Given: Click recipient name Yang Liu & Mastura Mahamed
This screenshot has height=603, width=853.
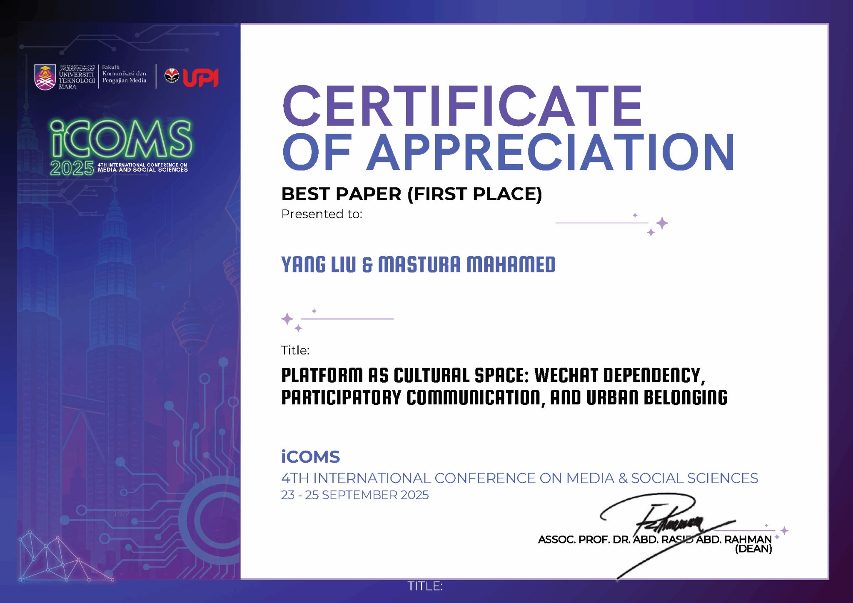Looking at the screenshot, I should point(418,265).
